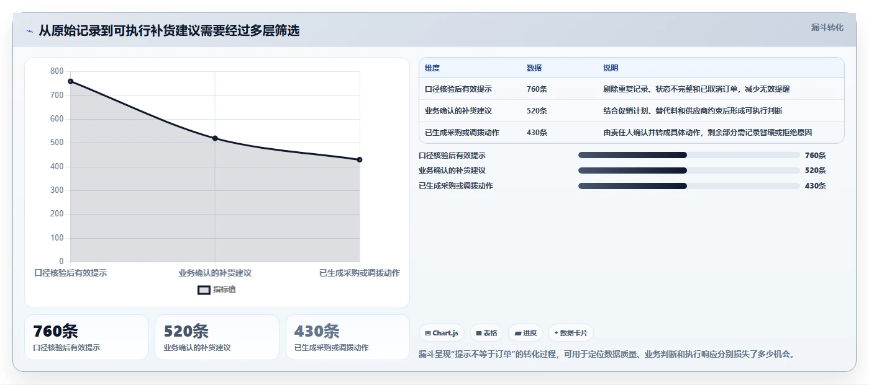Open the 520条 data card

pos(217,337)
